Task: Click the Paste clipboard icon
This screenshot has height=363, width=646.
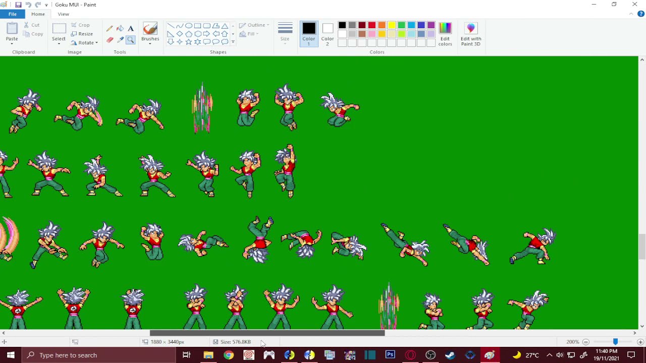Action: (x=12, y=28)
